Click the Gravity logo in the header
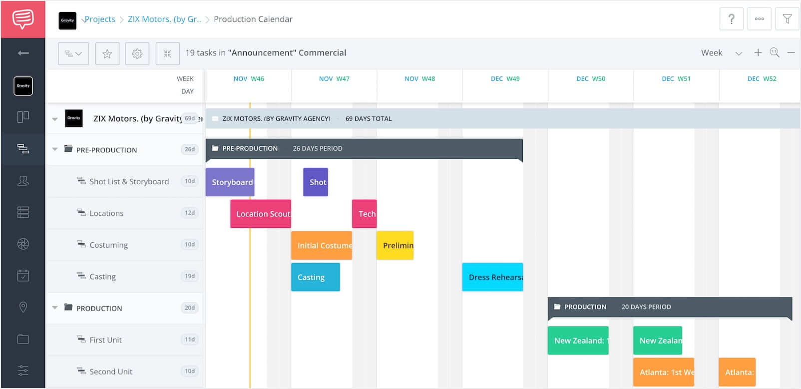 tap(67, 20)
